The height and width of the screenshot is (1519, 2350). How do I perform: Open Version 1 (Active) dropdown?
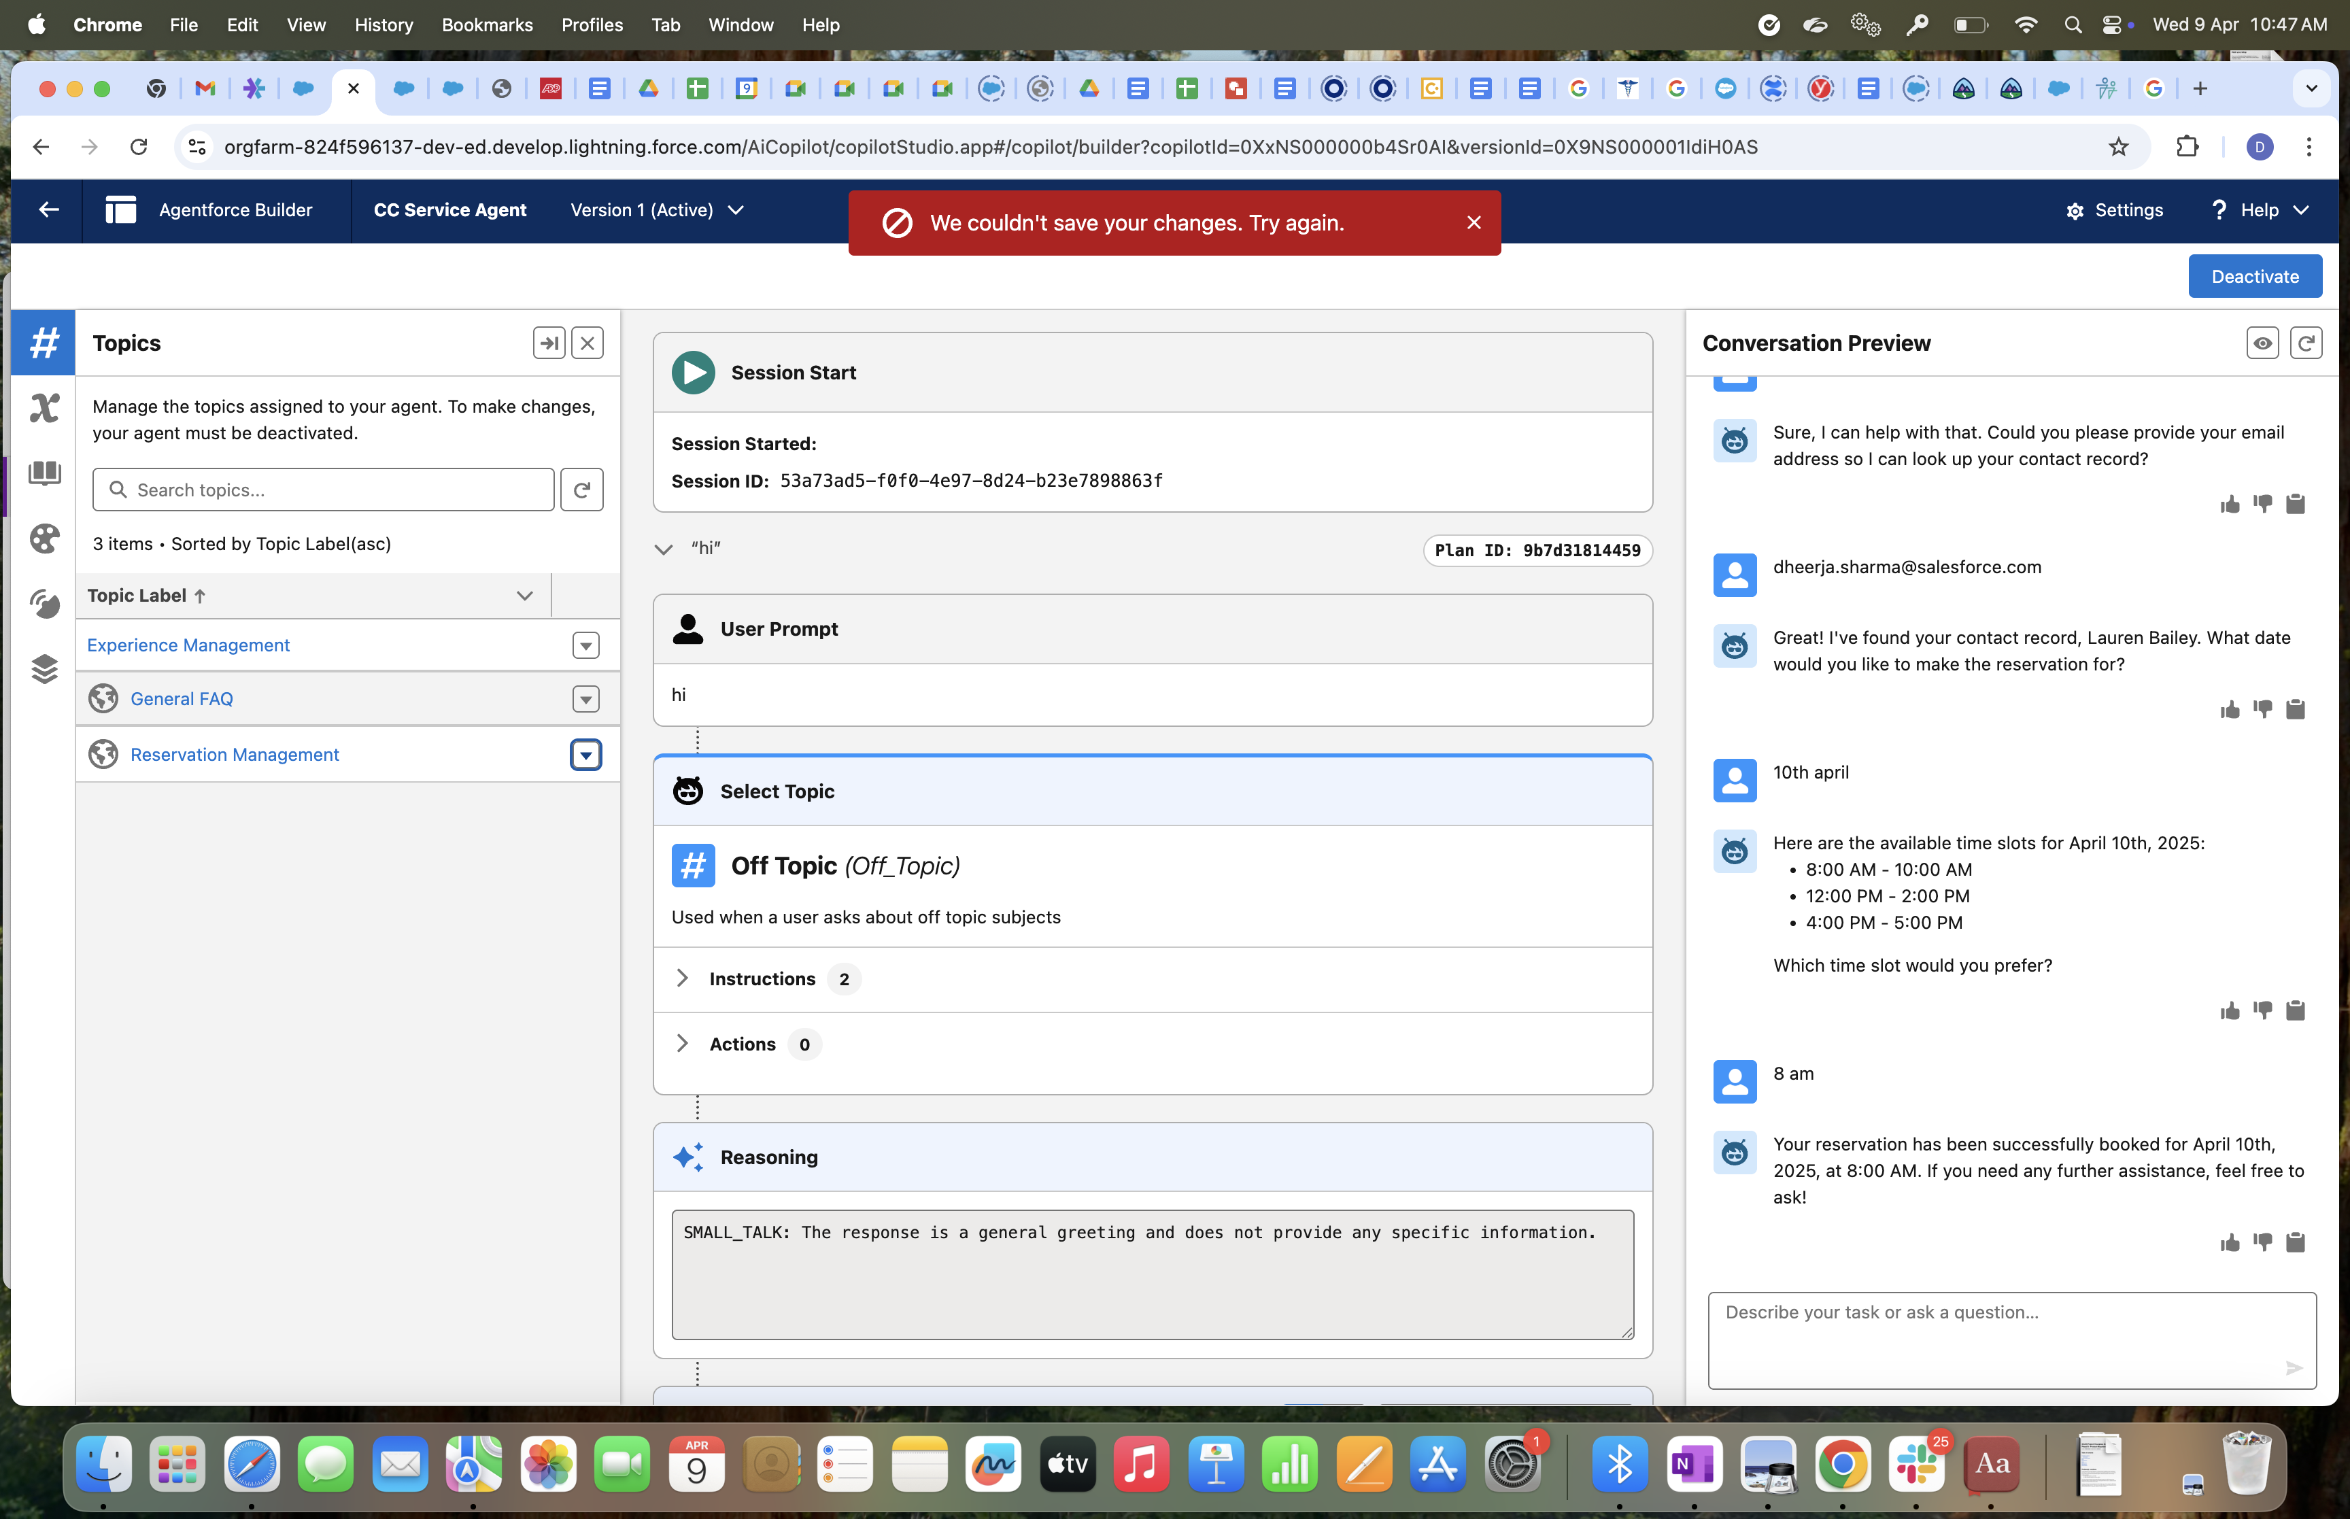pos(657,209)
